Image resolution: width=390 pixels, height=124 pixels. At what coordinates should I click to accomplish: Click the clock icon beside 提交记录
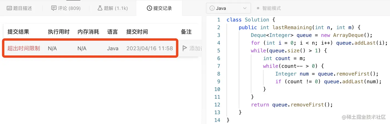[149, 8]
